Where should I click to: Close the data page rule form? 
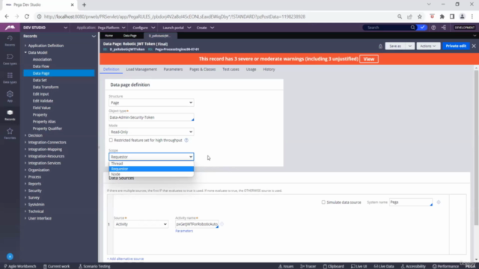point(474,46)
